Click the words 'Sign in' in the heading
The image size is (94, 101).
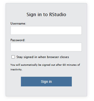point(34,15)
